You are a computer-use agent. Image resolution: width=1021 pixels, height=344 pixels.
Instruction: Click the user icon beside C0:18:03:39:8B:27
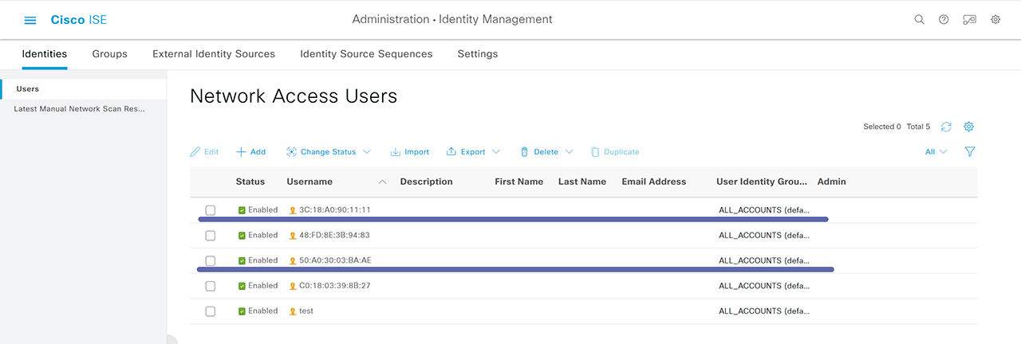point(293,286)
